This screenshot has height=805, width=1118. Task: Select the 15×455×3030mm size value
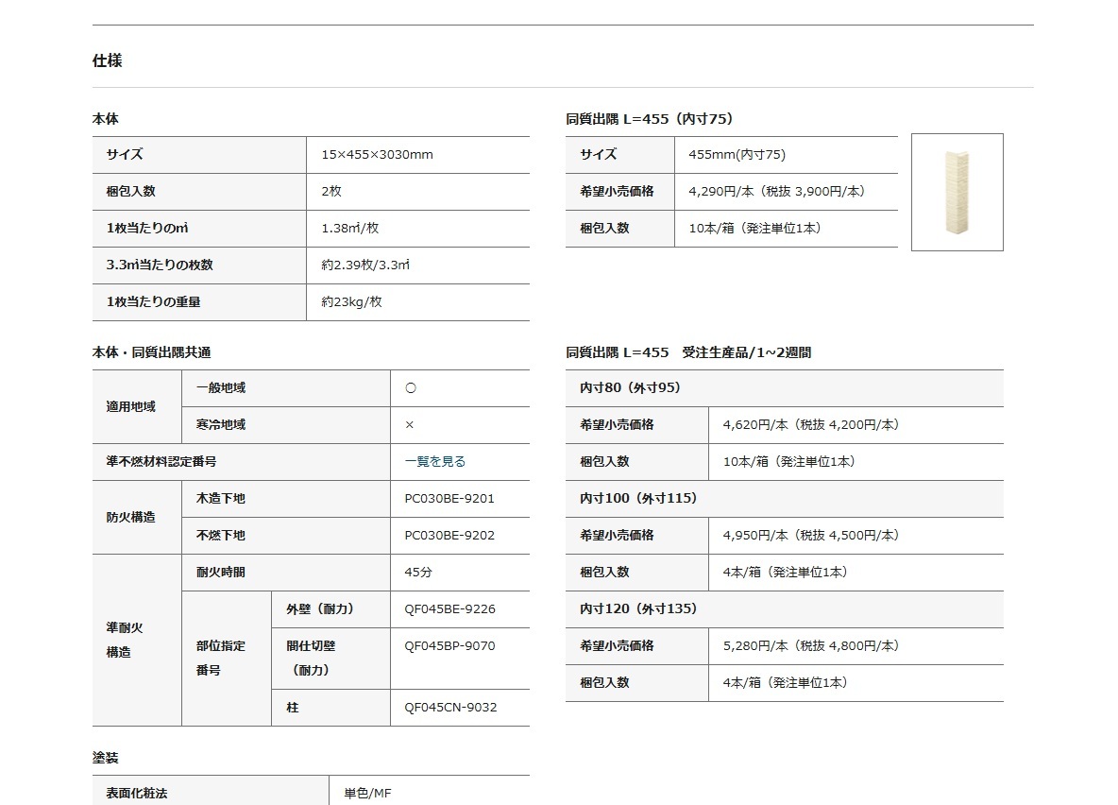pyautogui.click(x=377, y=155)
